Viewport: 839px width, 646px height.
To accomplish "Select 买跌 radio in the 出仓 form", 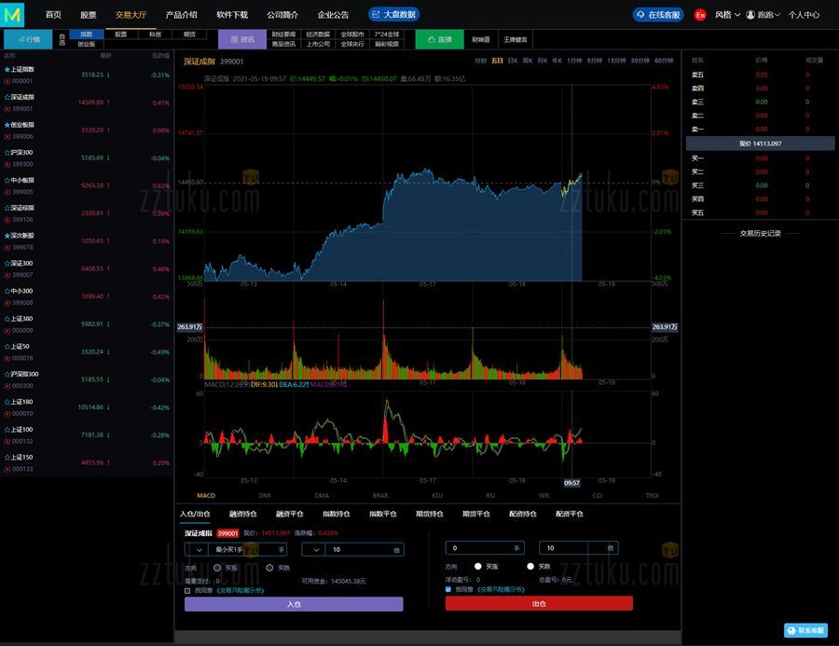I will tap(531, 566).
